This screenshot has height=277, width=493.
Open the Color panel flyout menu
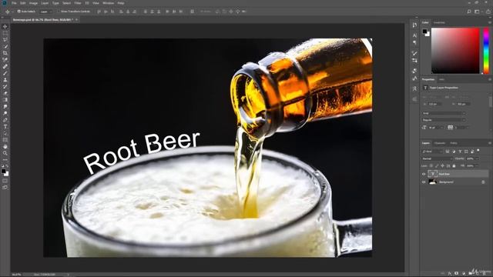tap(490, 22)
